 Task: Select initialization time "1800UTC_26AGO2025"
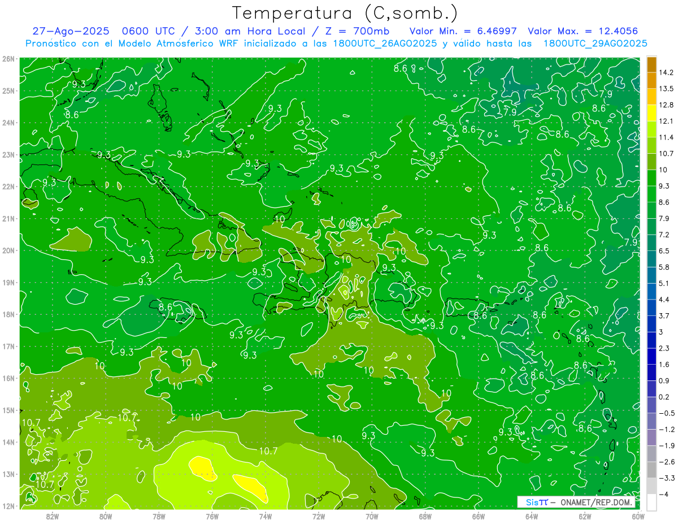tap(386, 44)
